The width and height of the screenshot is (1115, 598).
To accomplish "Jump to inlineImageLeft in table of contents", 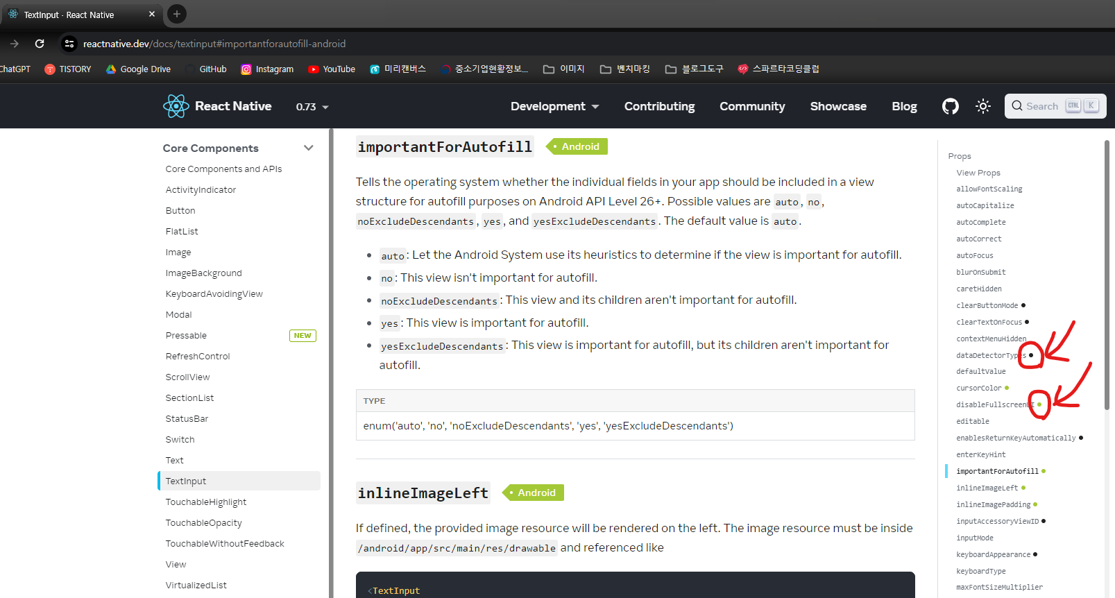I will pos(987,488).
